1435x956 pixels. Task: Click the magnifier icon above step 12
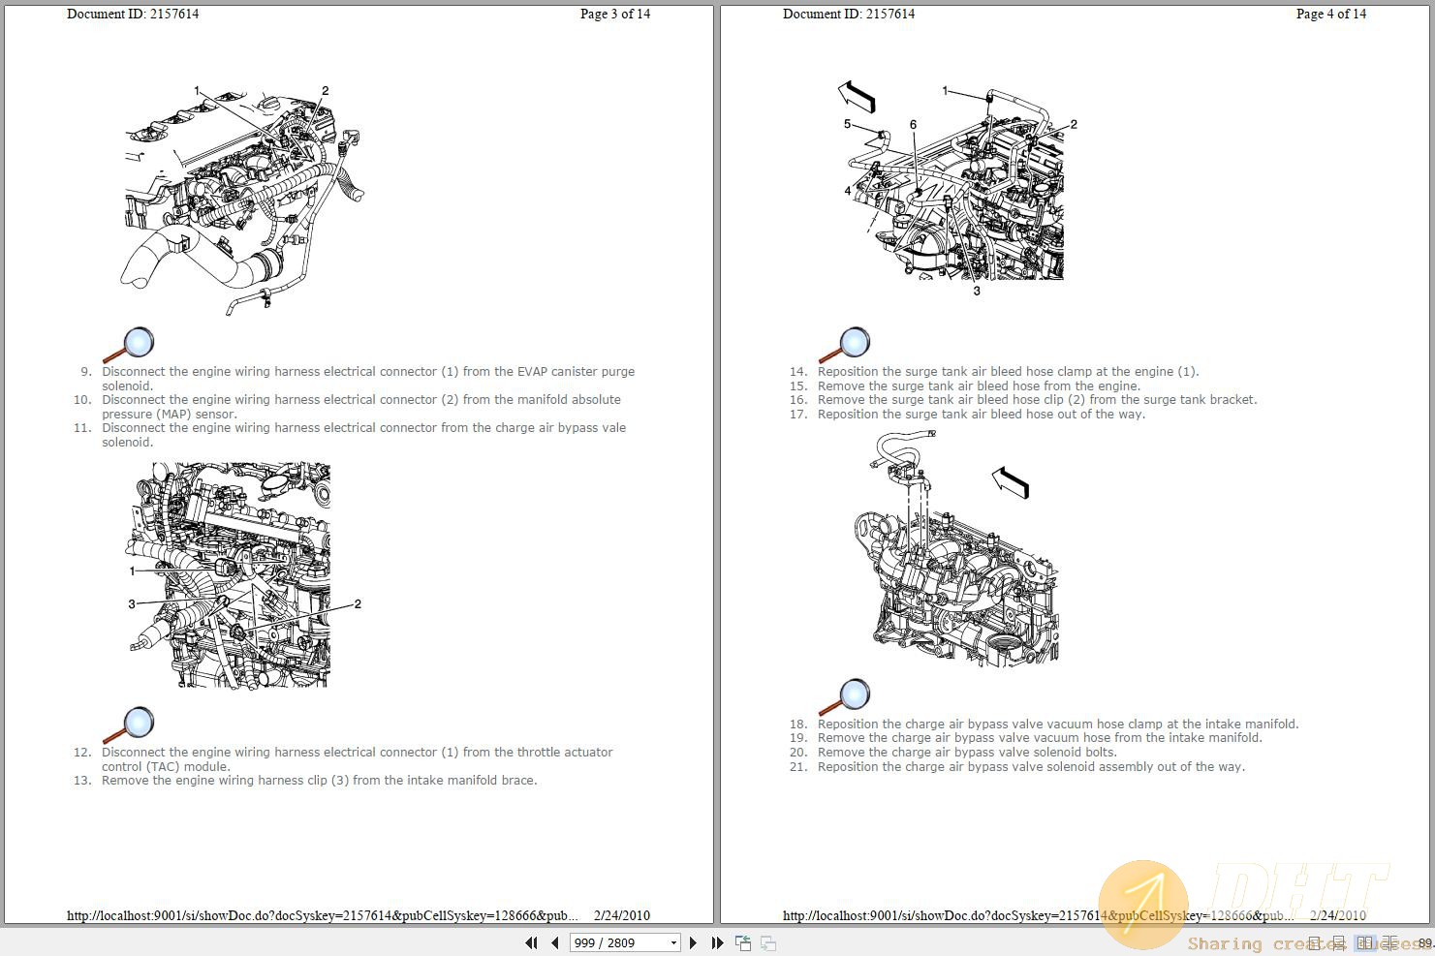click(x=129, y=725)
